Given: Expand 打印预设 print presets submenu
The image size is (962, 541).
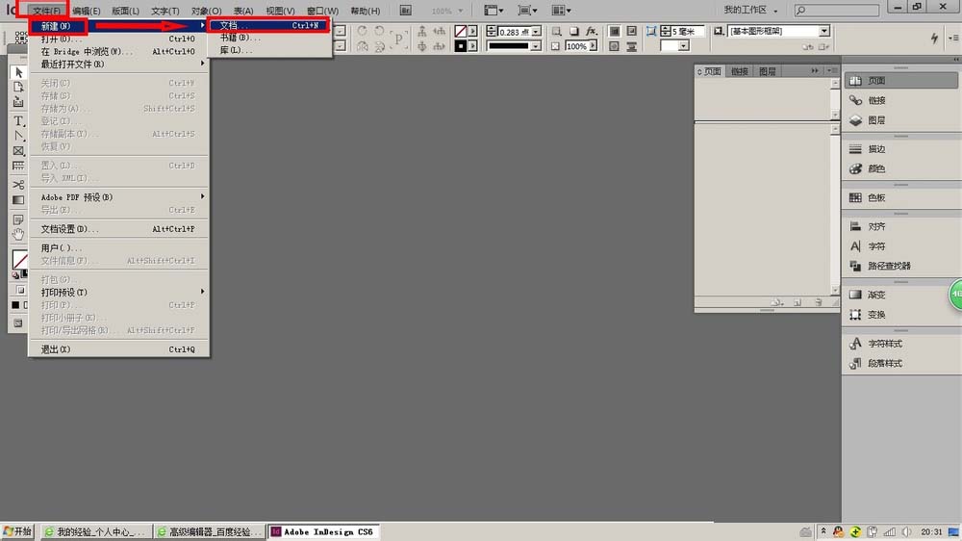Looking at the screenshot, I should pos(118,293).
